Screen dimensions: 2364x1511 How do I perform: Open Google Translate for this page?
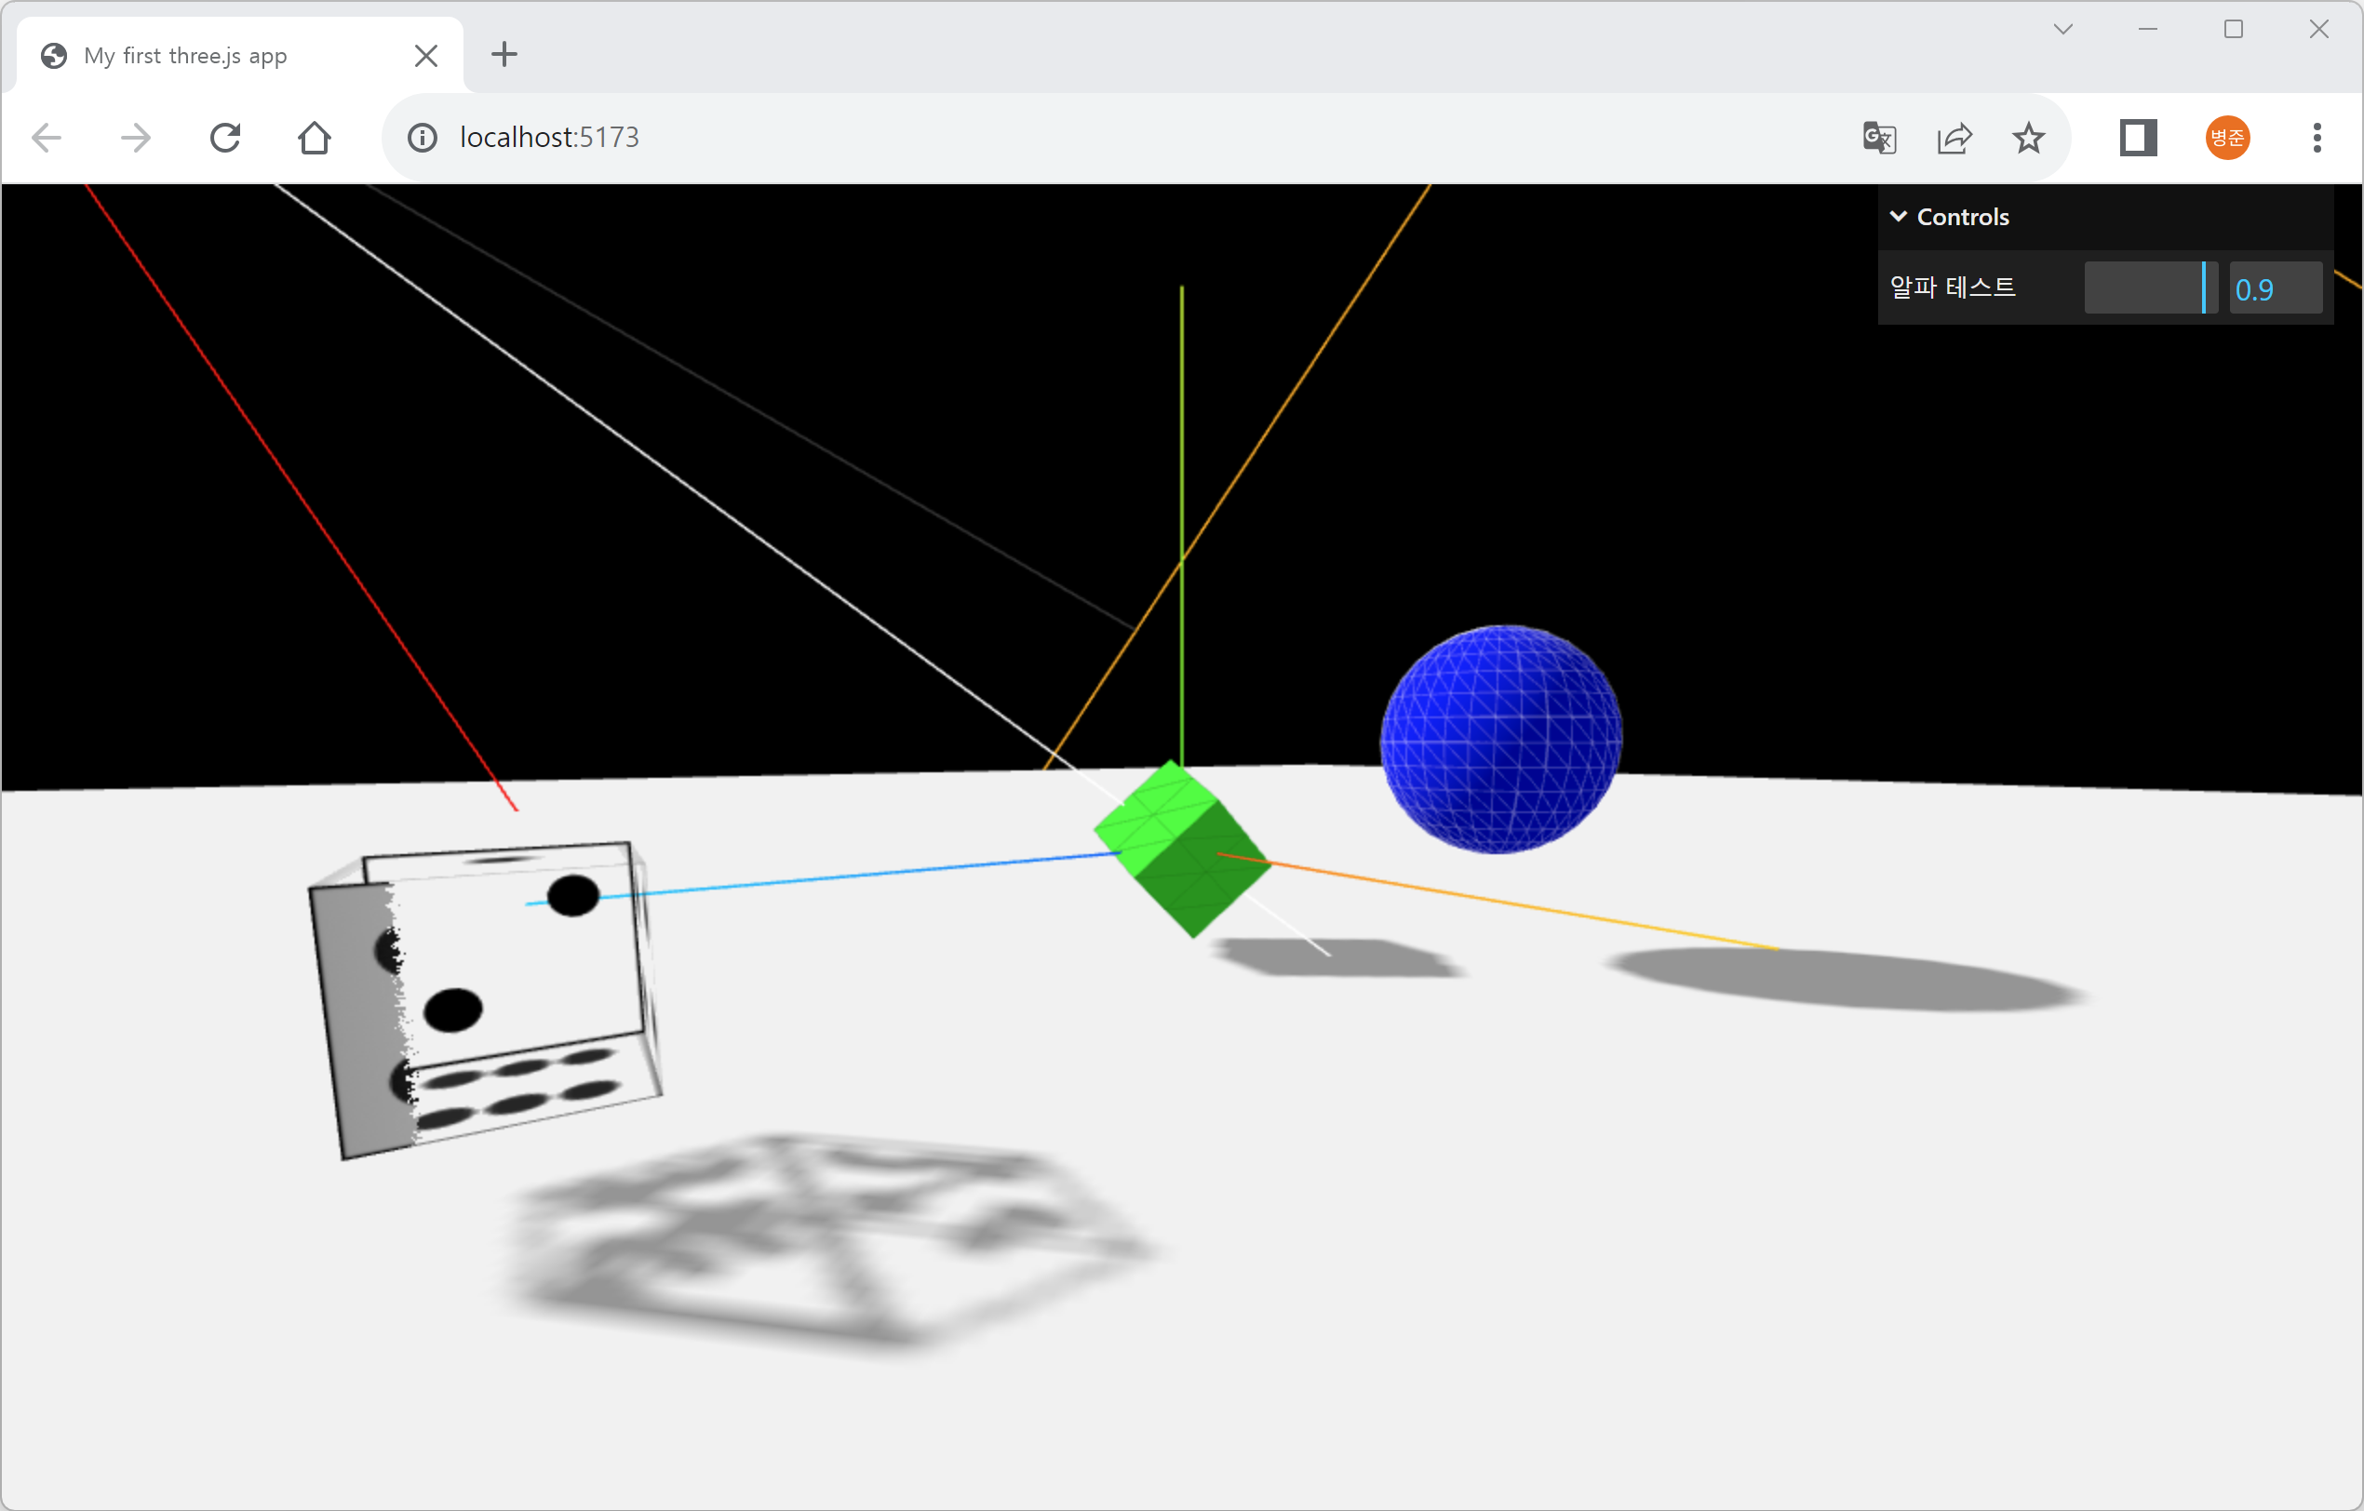point(1879,138)
